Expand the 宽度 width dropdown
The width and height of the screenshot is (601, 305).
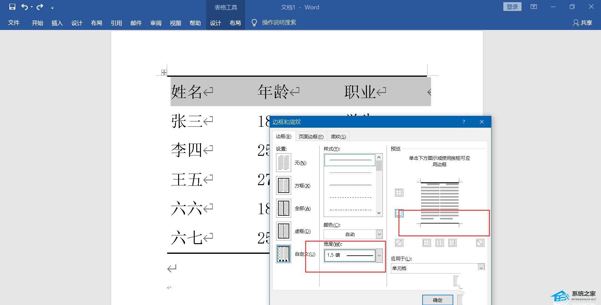tap(379, 255)
